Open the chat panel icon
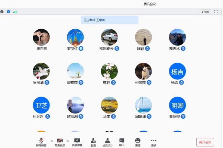This screenshot has width=223, height=148. [x=122, y=142]
